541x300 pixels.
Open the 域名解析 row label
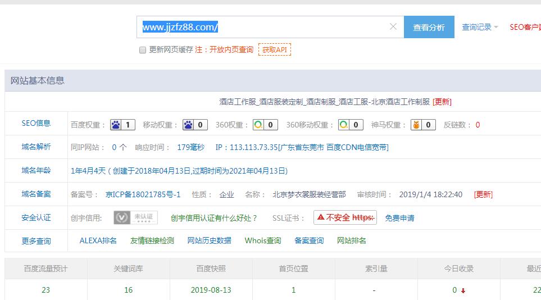tap(36, 147)
